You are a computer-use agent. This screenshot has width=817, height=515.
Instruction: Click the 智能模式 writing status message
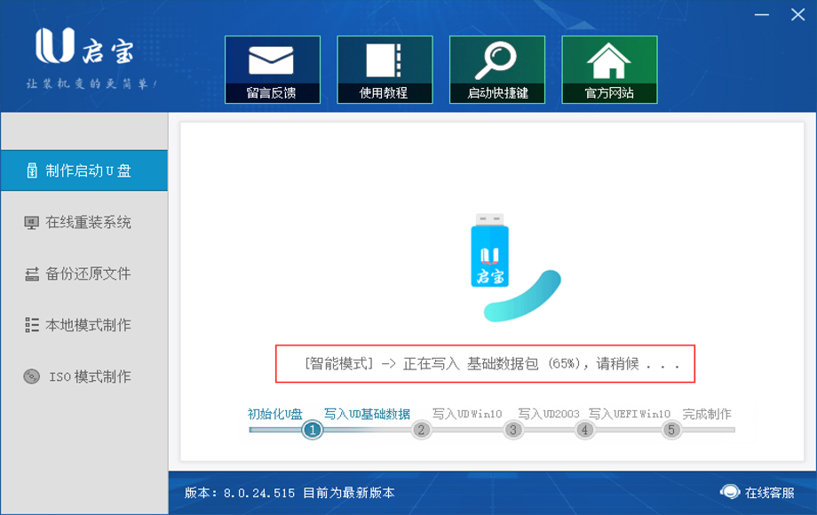pos(485,364)
